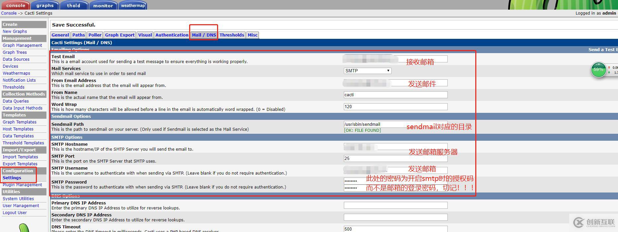
Task: Click the Send a Test Email link
Action: tap(603, 49)
